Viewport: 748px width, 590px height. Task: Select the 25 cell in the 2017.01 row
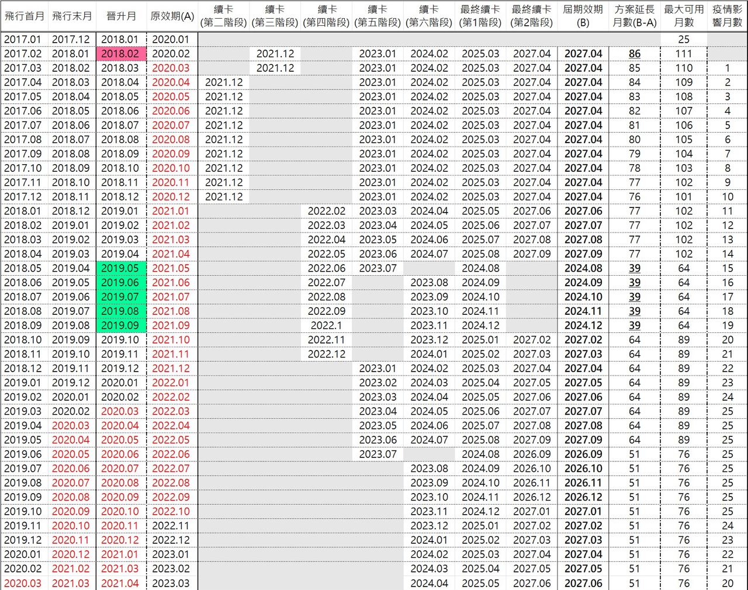coord(684,40)
